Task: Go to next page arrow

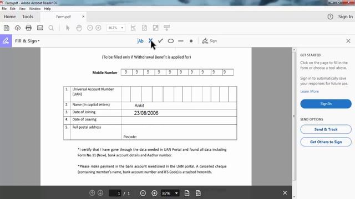Action: tap(100, 193)
